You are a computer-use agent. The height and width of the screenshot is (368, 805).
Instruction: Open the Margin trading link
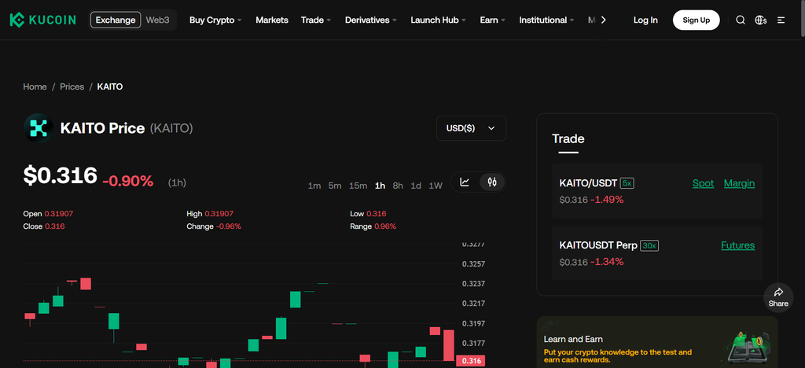(739, 183)
